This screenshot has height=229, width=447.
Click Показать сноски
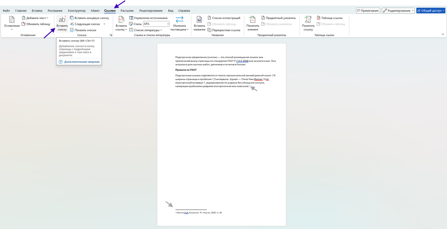(x=82, y=30)
